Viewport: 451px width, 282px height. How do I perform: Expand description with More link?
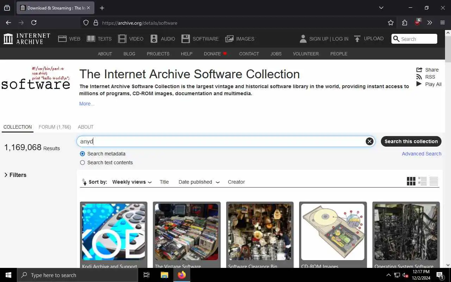(87, 104)
